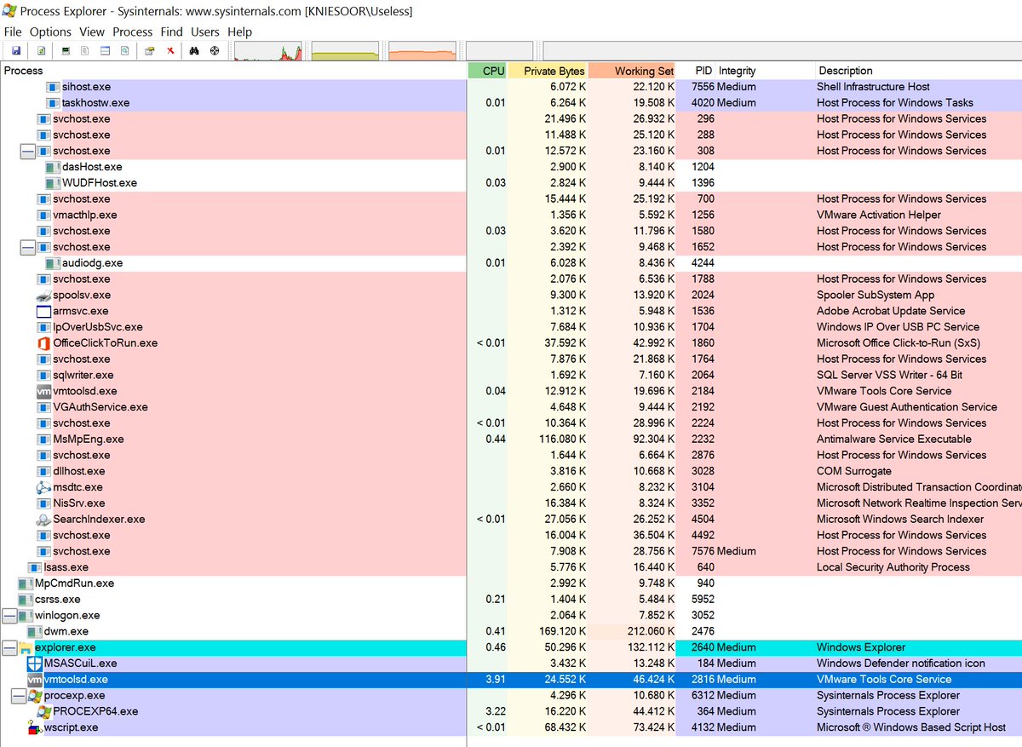The width and height of the screenshot is (1022, 747).
Task: Open process Properties toolbar icon
Action: (x=149, y=51)
